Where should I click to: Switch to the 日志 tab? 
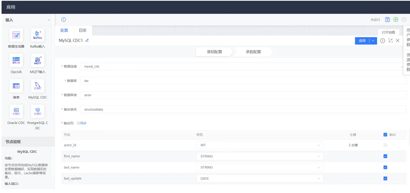pyautogui.click(x=82, y=31)
